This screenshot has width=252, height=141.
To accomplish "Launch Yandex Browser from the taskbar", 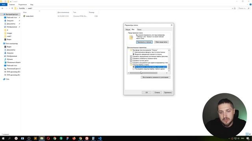I will tap(16, 138).
